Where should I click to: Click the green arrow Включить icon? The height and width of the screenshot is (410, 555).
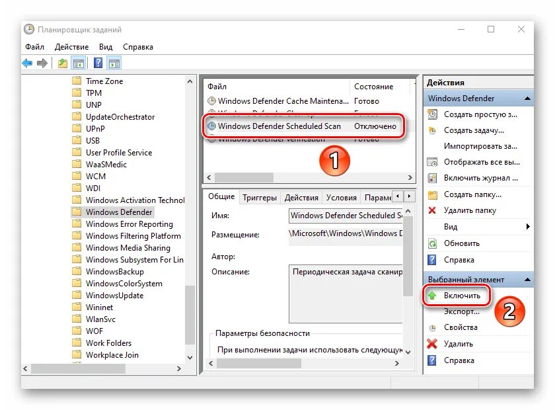(432, 295)
